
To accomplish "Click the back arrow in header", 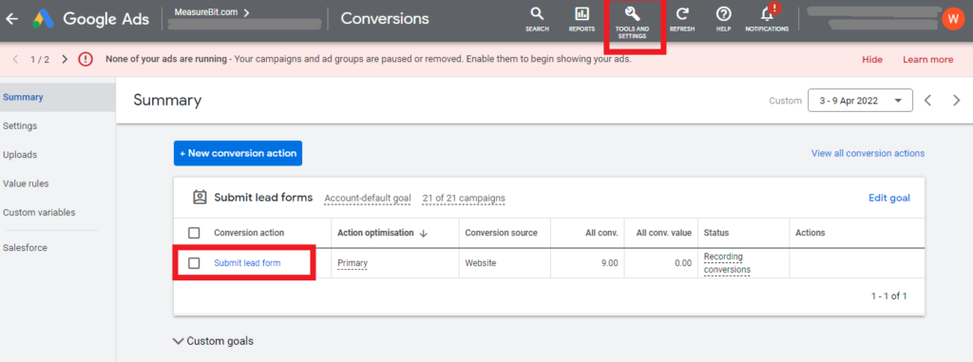I will (x=10, y=19).
